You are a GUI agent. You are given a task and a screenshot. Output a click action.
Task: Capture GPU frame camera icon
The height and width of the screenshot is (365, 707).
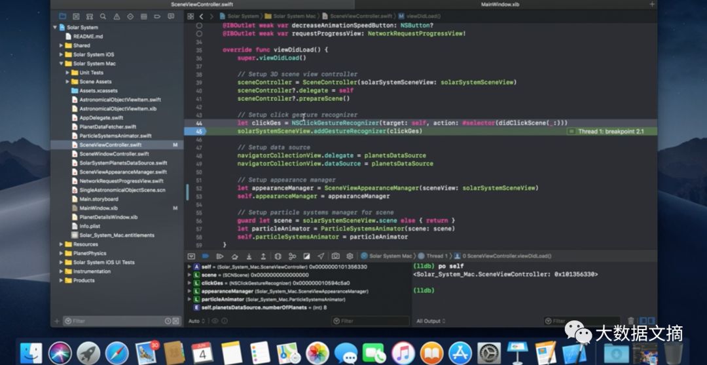point(336,256)
